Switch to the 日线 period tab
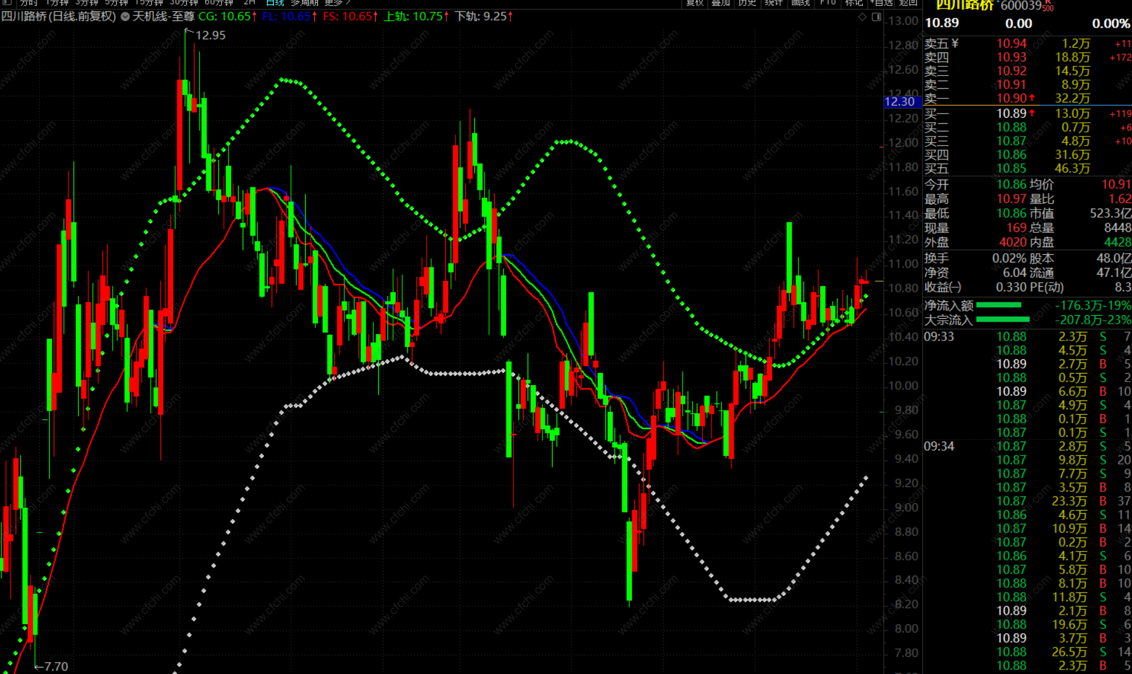The width and height of the screenshot is (1132, 674). click(274, 3)
